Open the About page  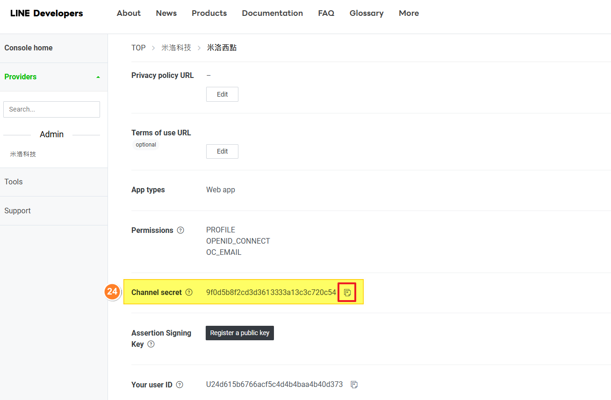[129, 13]
